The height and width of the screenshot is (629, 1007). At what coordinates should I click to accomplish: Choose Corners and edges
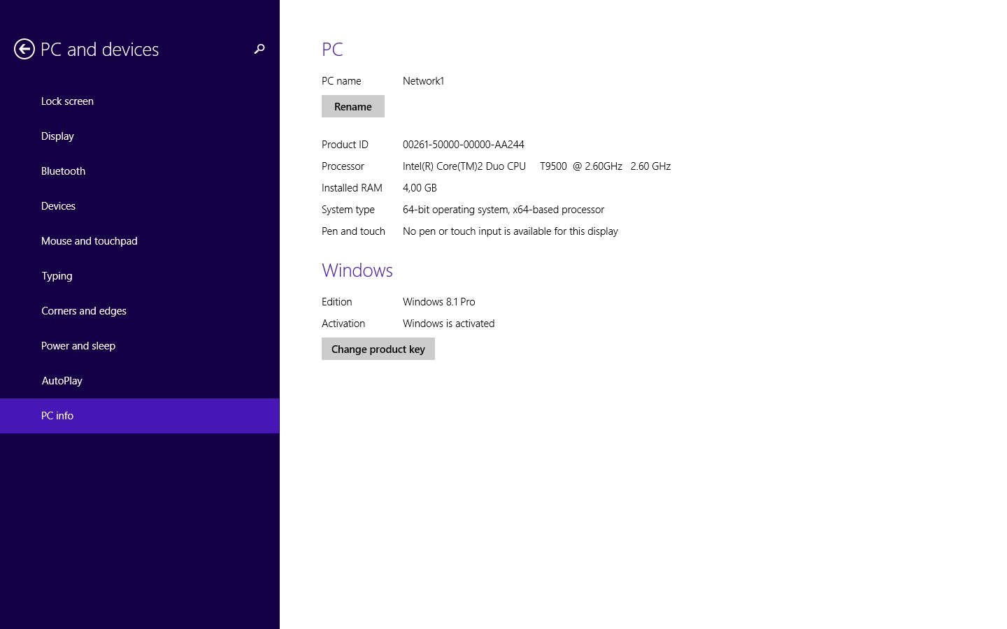pyautogui.click(x=140, y=311)
